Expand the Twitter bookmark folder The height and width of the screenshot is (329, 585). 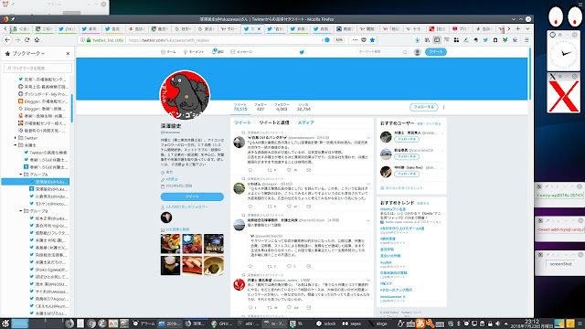[x=16, y=138]
